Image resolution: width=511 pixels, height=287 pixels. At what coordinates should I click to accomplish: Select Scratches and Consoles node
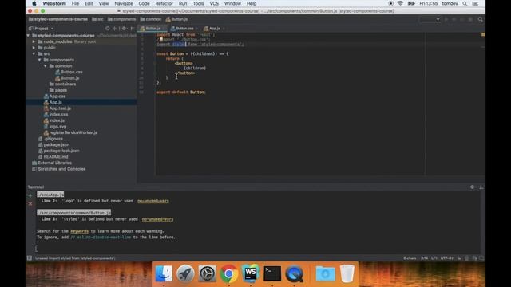coord(58,169)
